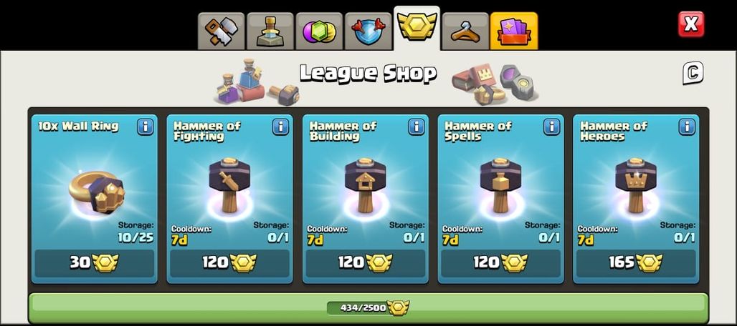Screen dimensions: 737x326
Task: Buy 10x Wall Ring for 30 medals
Action: (95, 263)
